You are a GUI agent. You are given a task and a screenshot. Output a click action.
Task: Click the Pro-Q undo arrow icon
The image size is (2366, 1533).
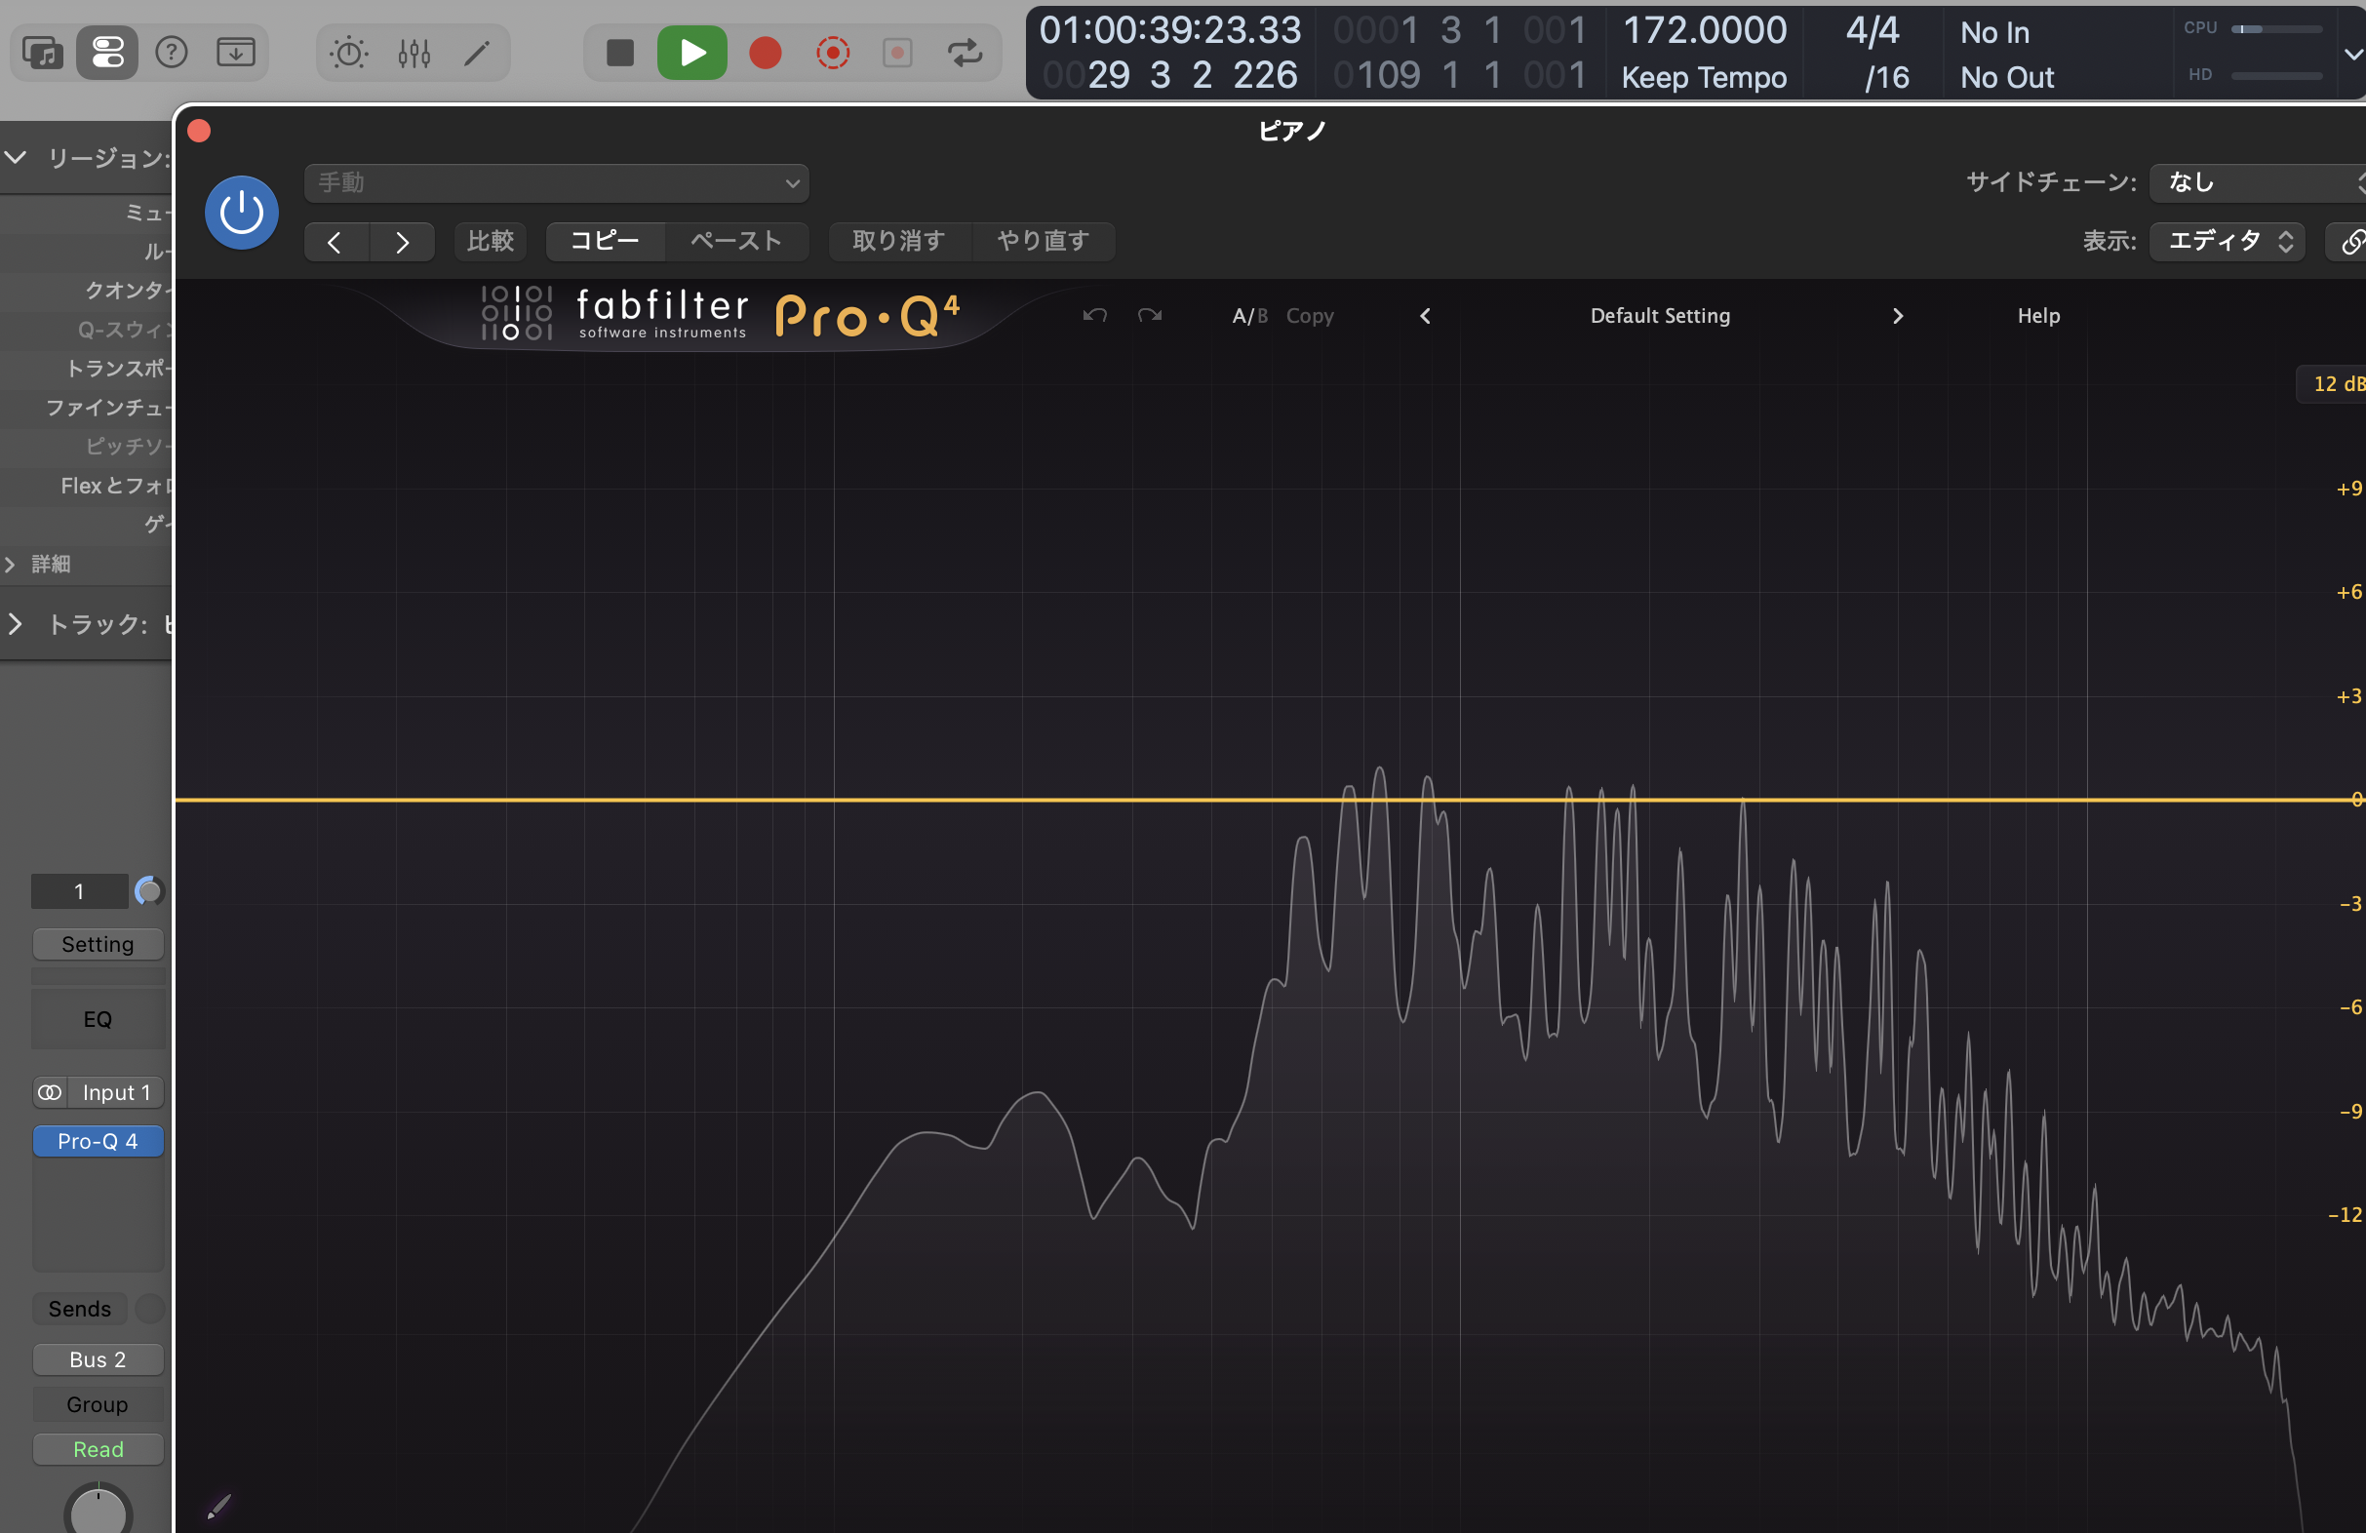point(1094,316)
